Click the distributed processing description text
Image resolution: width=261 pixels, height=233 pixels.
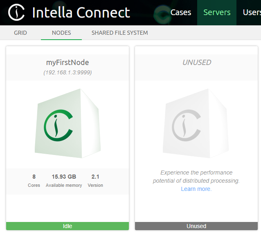pyautogui.click(x=196, y=177)
